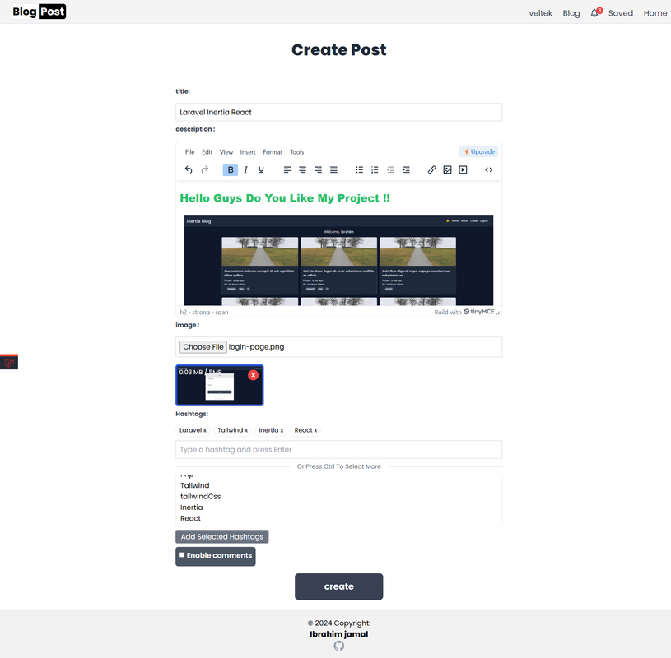Viewport: 671px width, 658px height.
Task: Remove the Laravel hashtag chip
Action: 204,430
